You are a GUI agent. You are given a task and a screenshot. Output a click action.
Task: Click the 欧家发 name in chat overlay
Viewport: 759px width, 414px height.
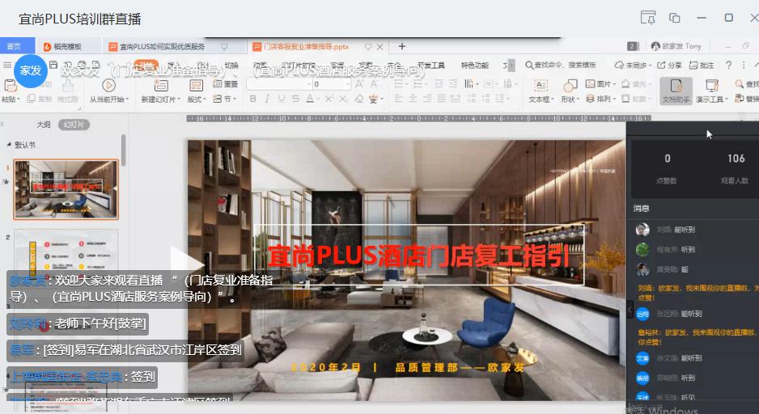(28, 281)
